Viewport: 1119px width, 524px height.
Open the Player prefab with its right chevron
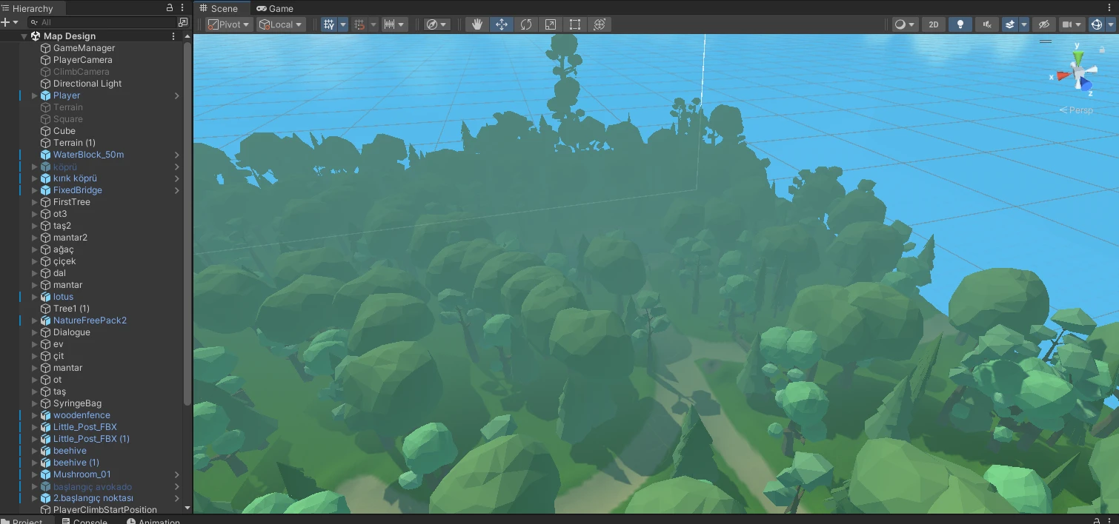click(x=177, y=95)
